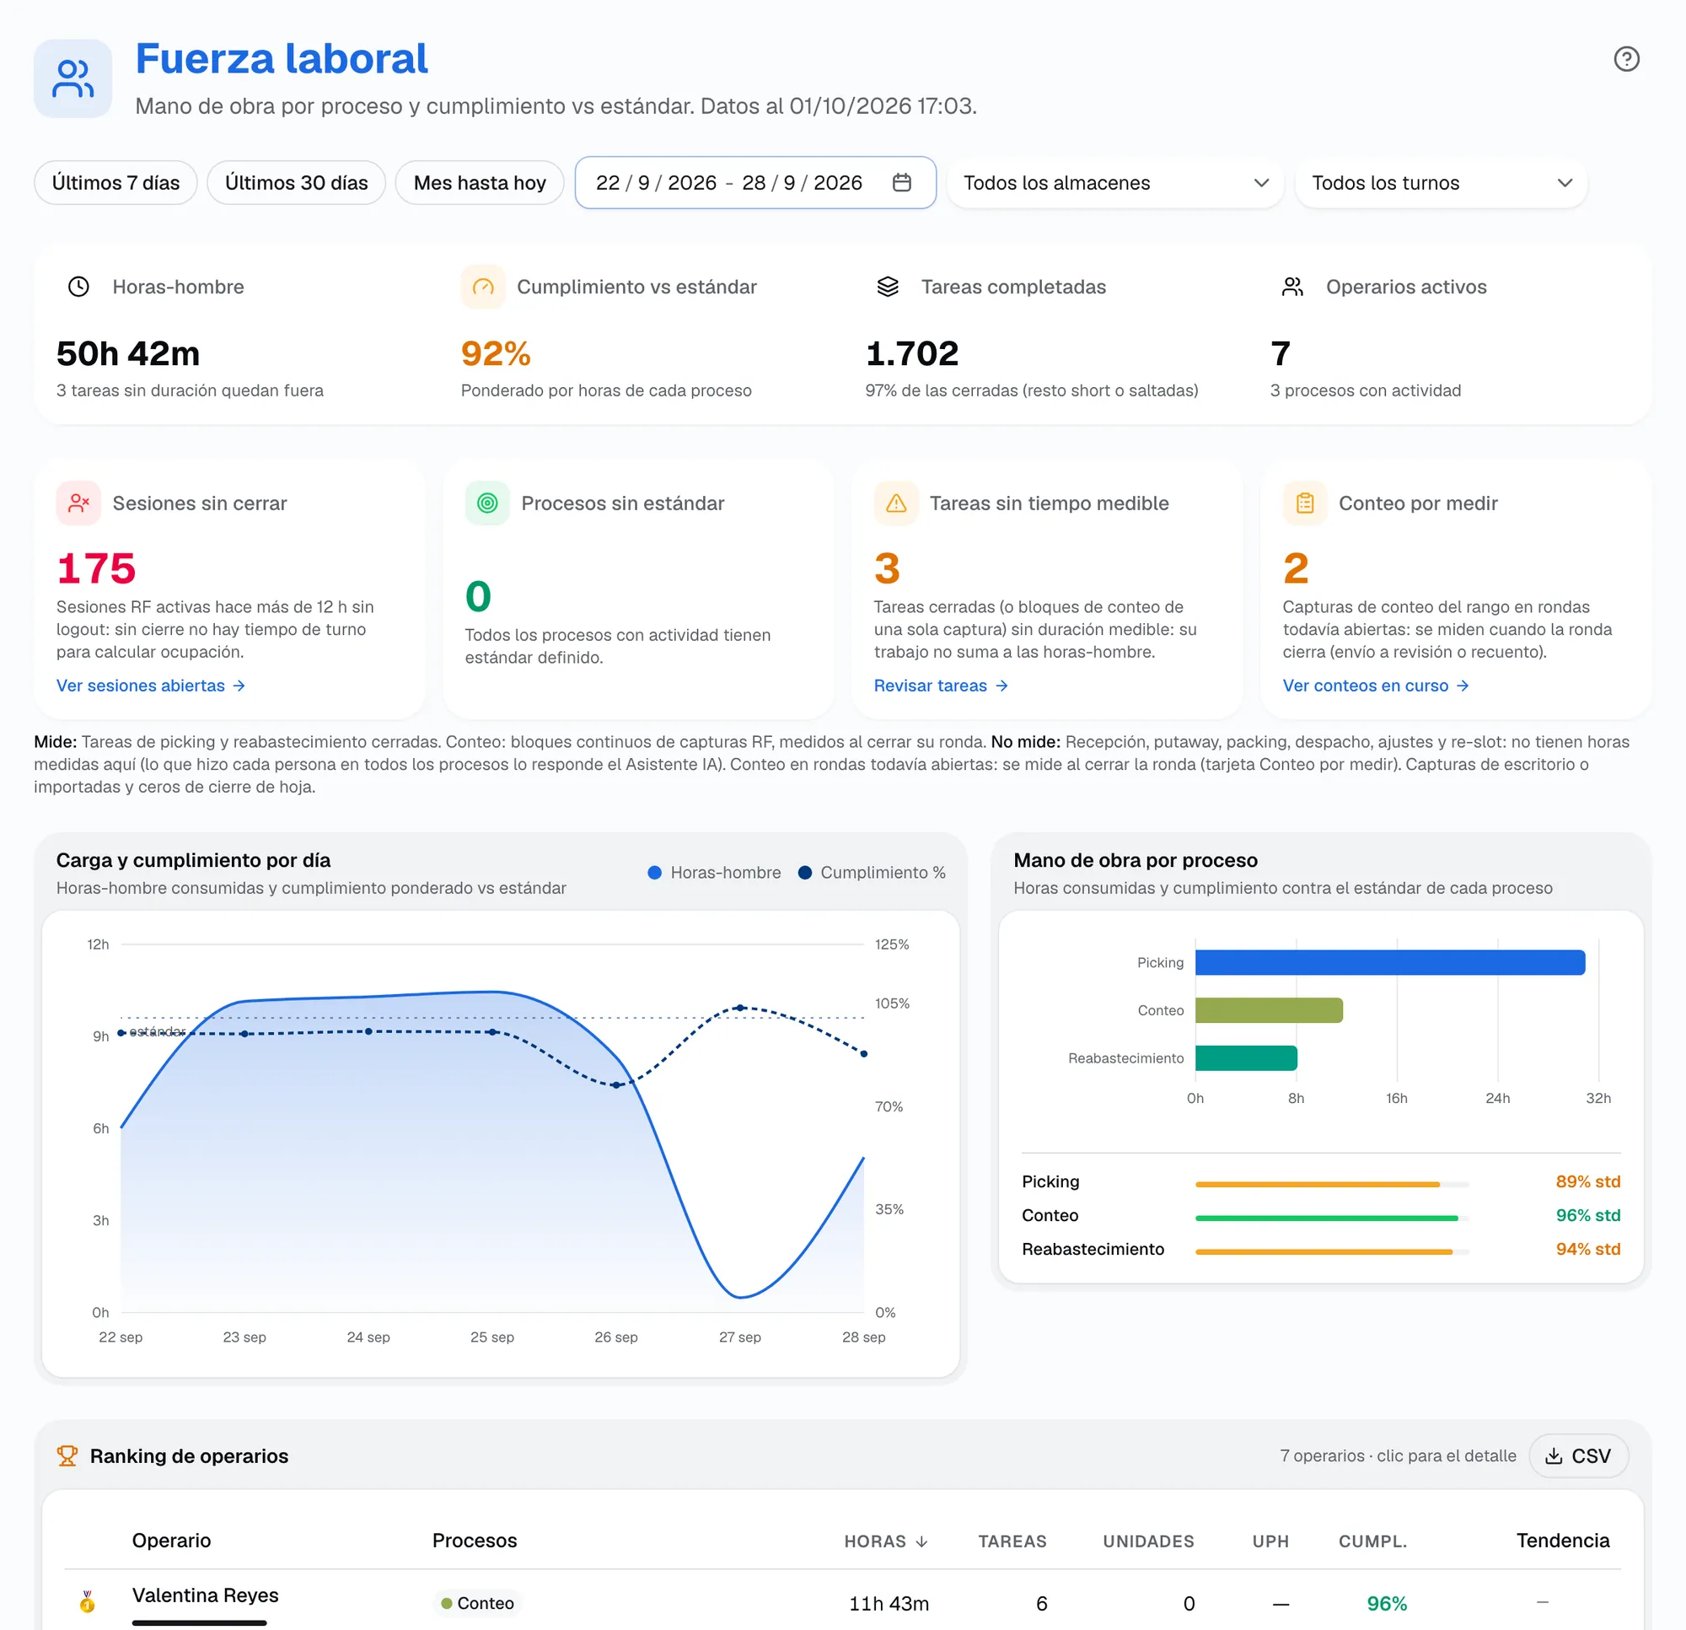Click the Picking 89% std progress bar

(1332, 1184)
